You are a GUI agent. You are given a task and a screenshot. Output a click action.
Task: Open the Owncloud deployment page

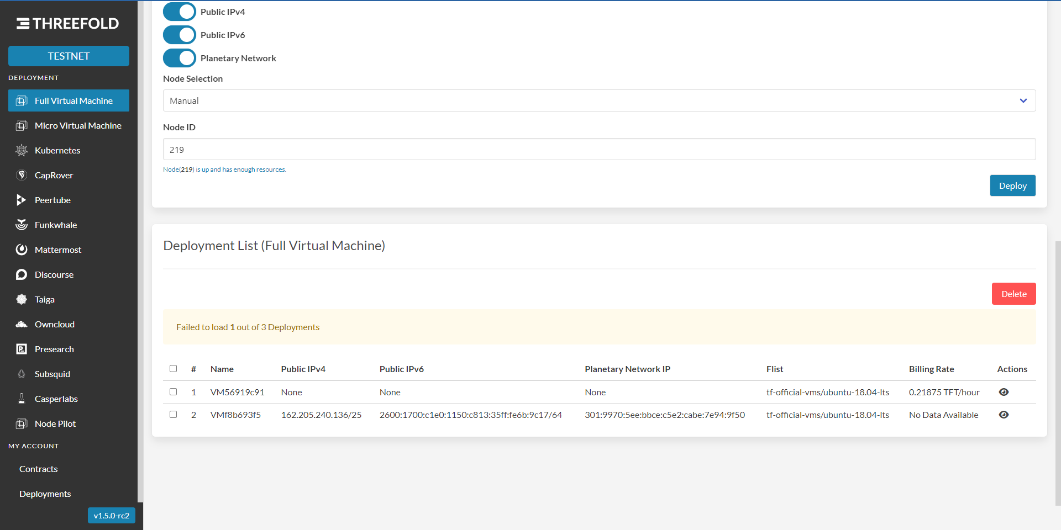pyautogui.click(x=22, y=324)
